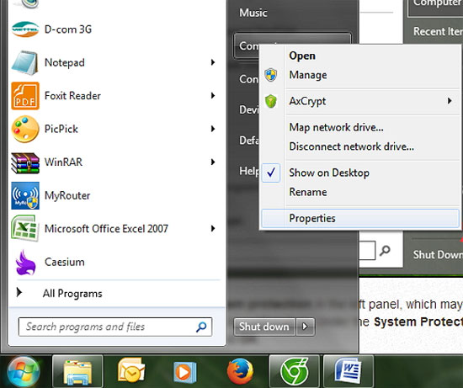The width and height of the screenshot is (463, 388).
Task: Click the UAC shield icon beside Manage
Action: (271, 75)
